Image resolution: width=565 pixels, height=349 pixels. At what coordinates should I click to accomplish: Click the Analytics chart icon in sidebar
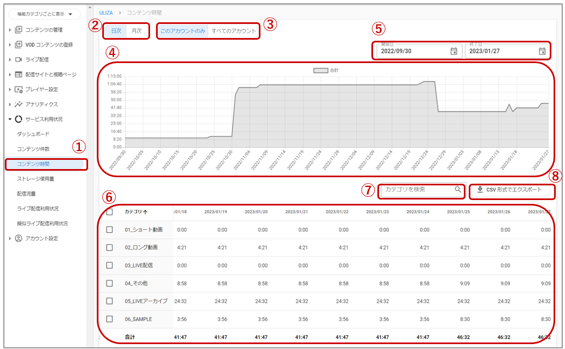click(x=18, y=104)
